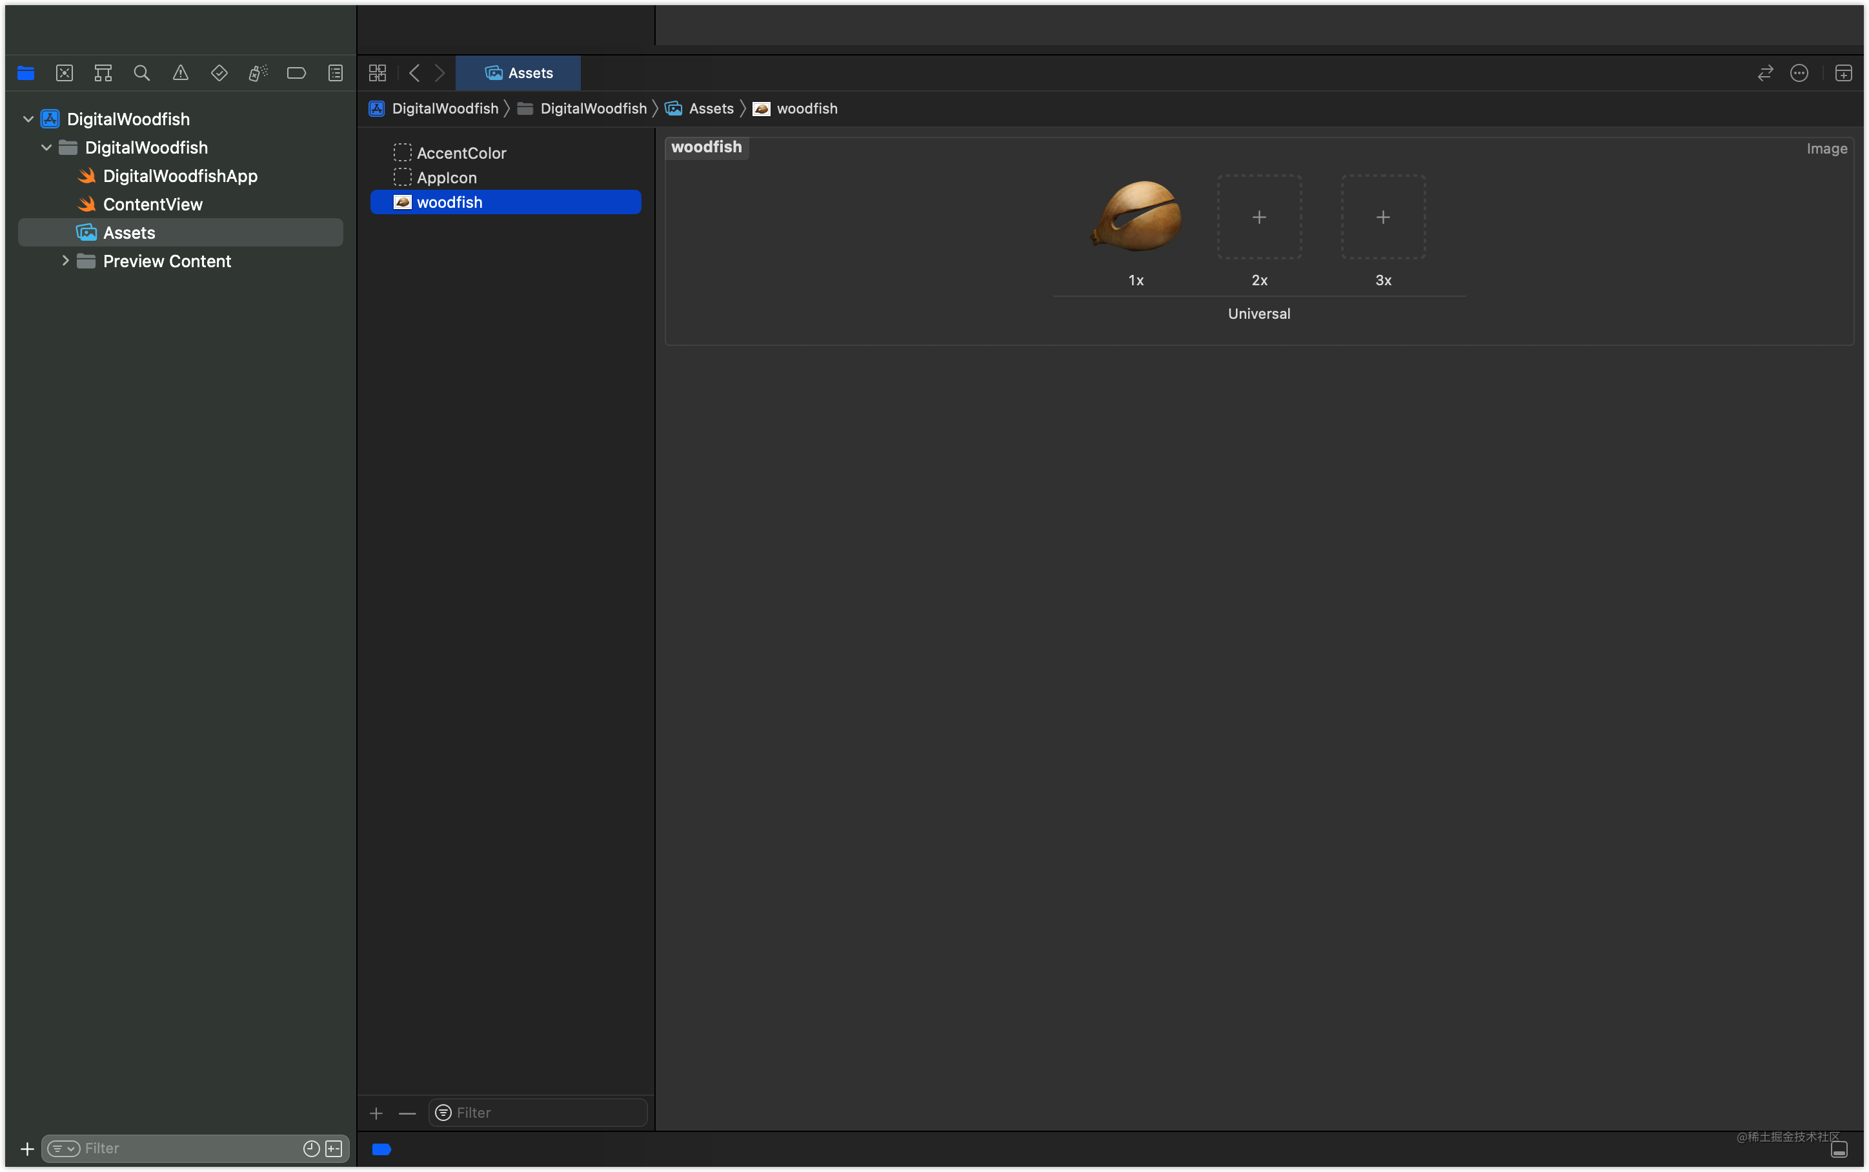This screenshot has width=1869, height=1172.
Task: Open the Issue navigator warning icon
Action: [181, 73]
